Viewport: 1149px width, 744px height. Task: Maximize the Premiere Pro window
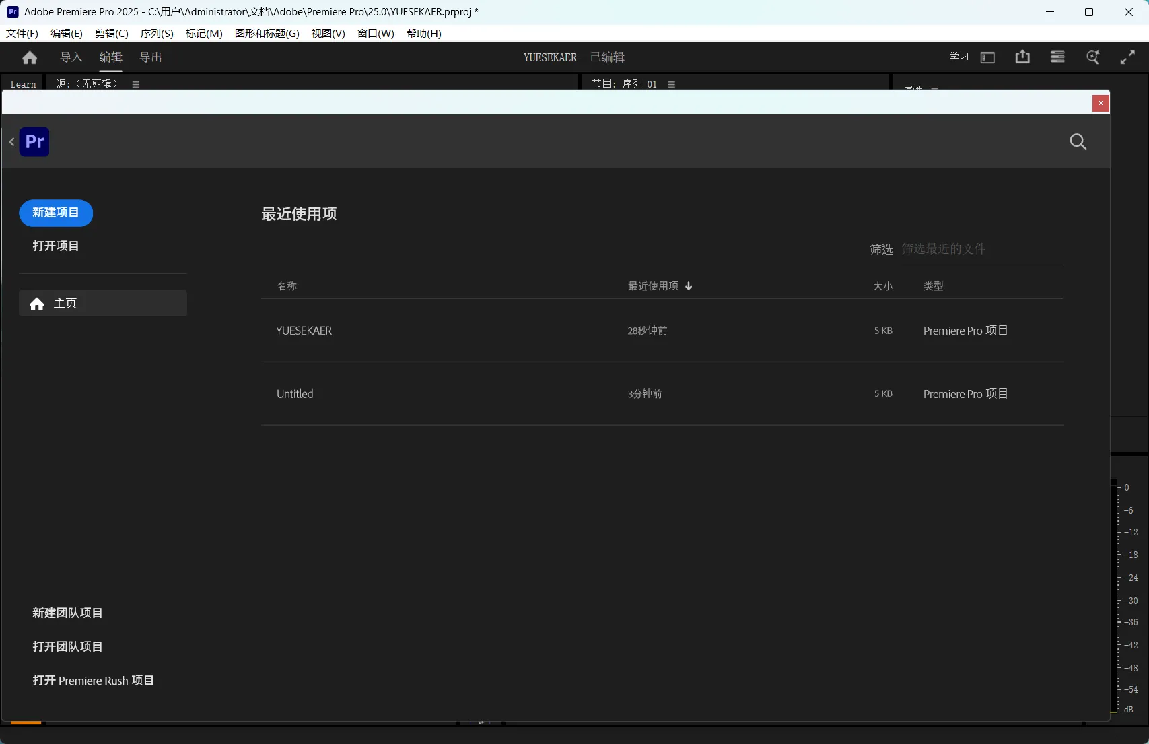1089,12
